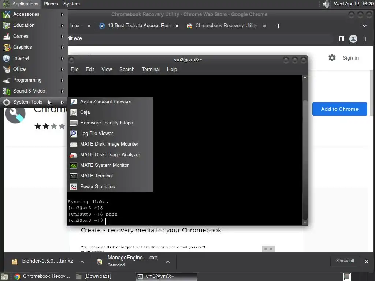Screen dimensions: 375x281
Task: Expand Office submenu arrow
Action: 62,69
